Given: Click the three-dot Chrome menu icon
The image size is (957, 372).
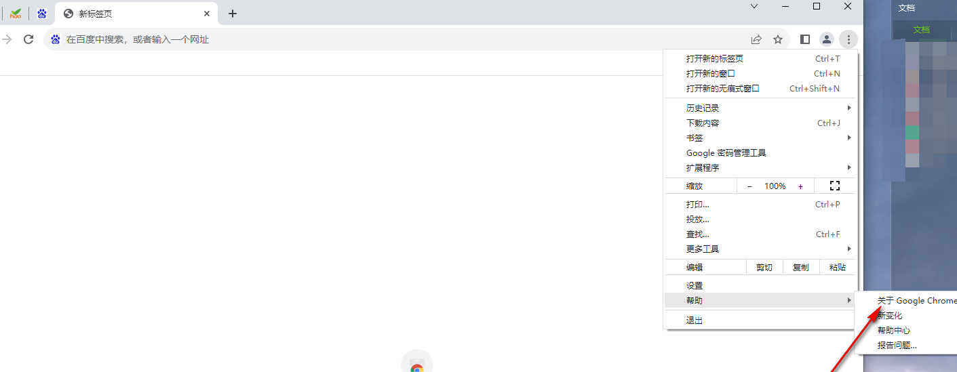Looking at the screenshot, I should click(x=848, y=39).
